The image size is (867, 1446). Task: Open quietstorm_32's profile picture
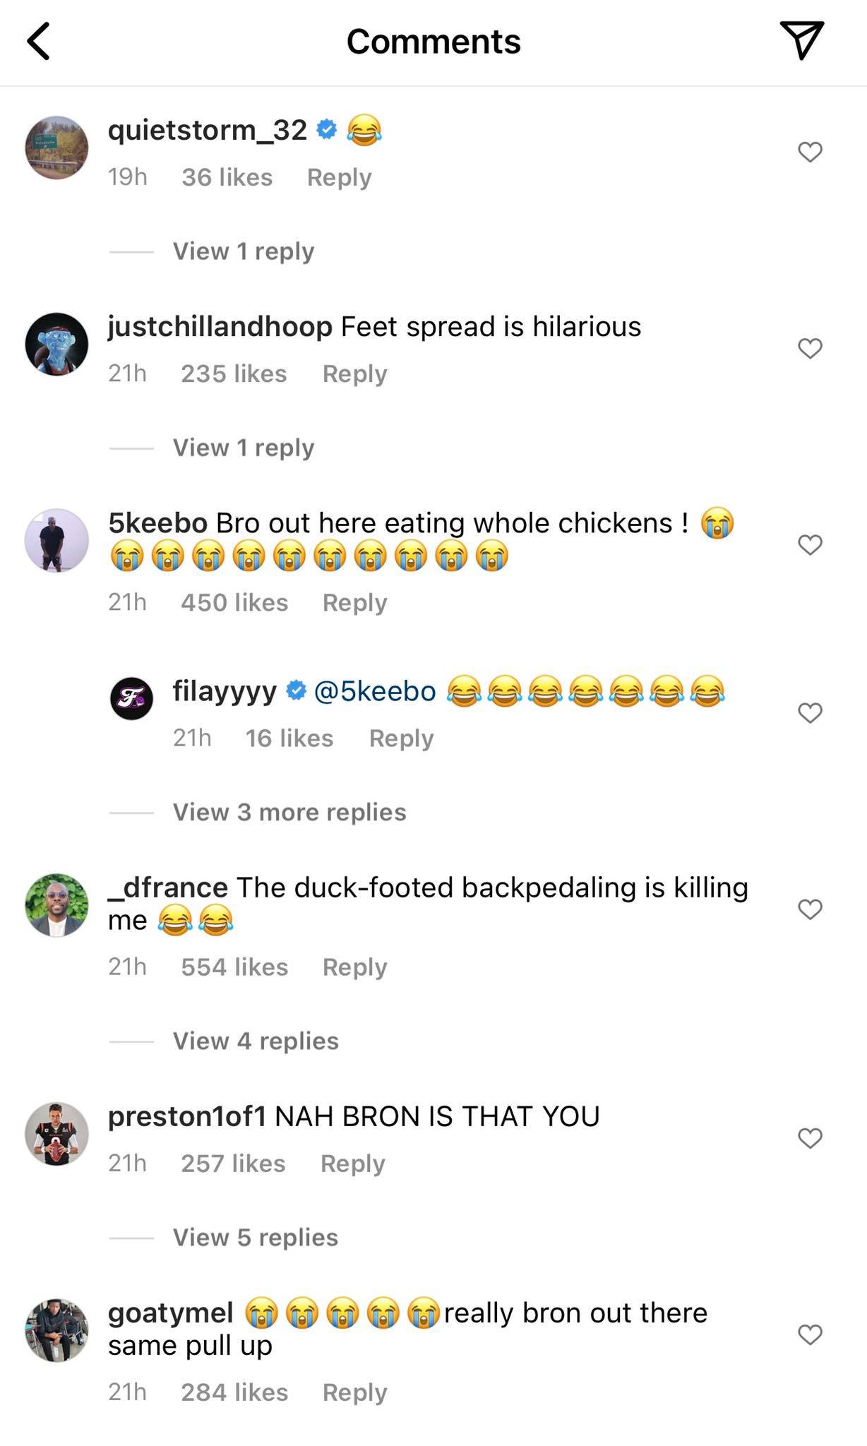[56, 148]
